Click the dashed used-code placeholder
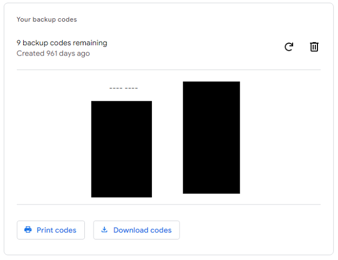Viewport: 338px width, 260px height. [123, 88]
